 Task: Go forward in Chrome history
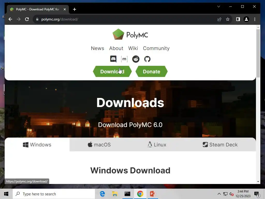click(19, 19)
